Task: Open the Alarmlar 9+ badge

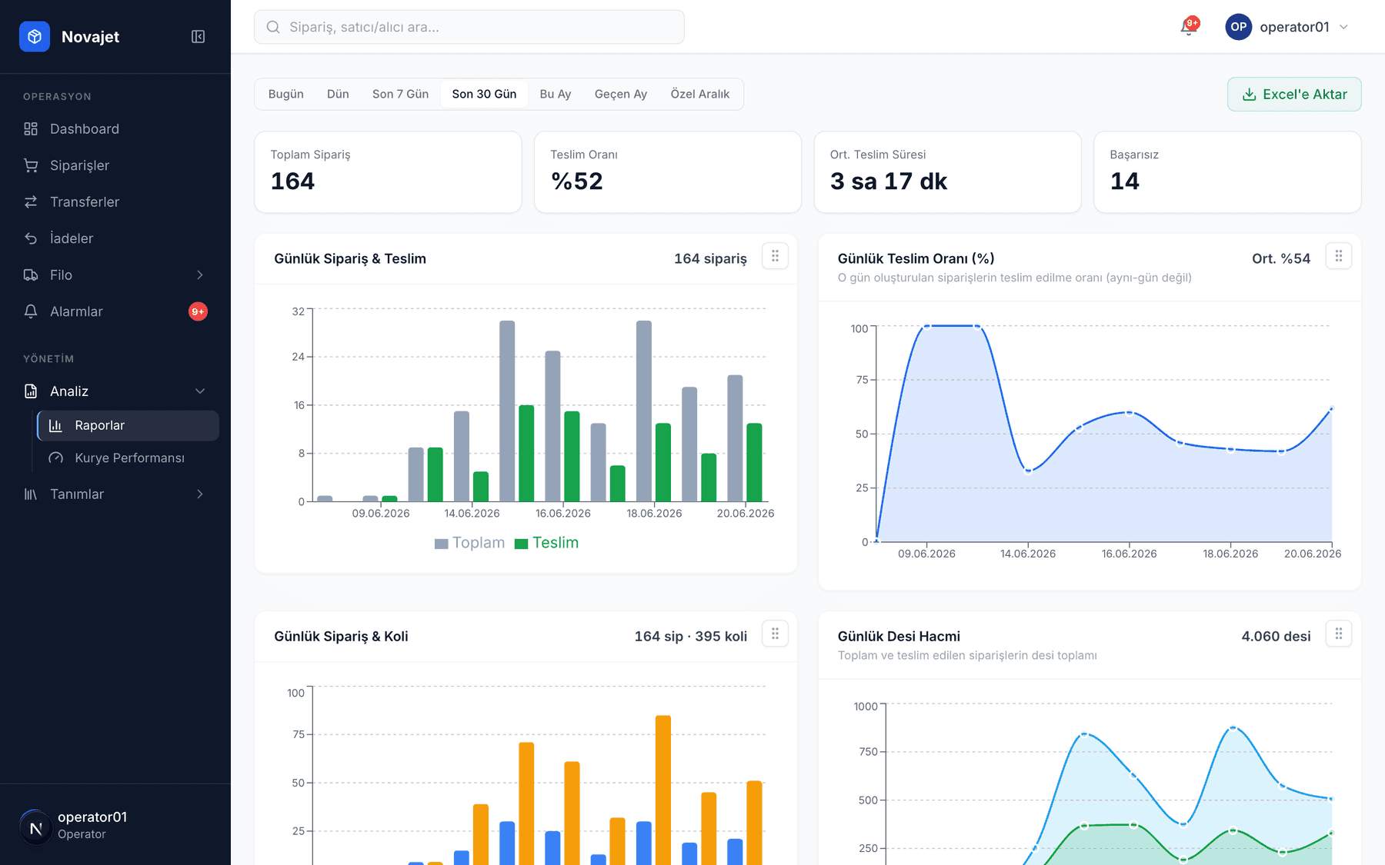Action: tap(198, 311)
